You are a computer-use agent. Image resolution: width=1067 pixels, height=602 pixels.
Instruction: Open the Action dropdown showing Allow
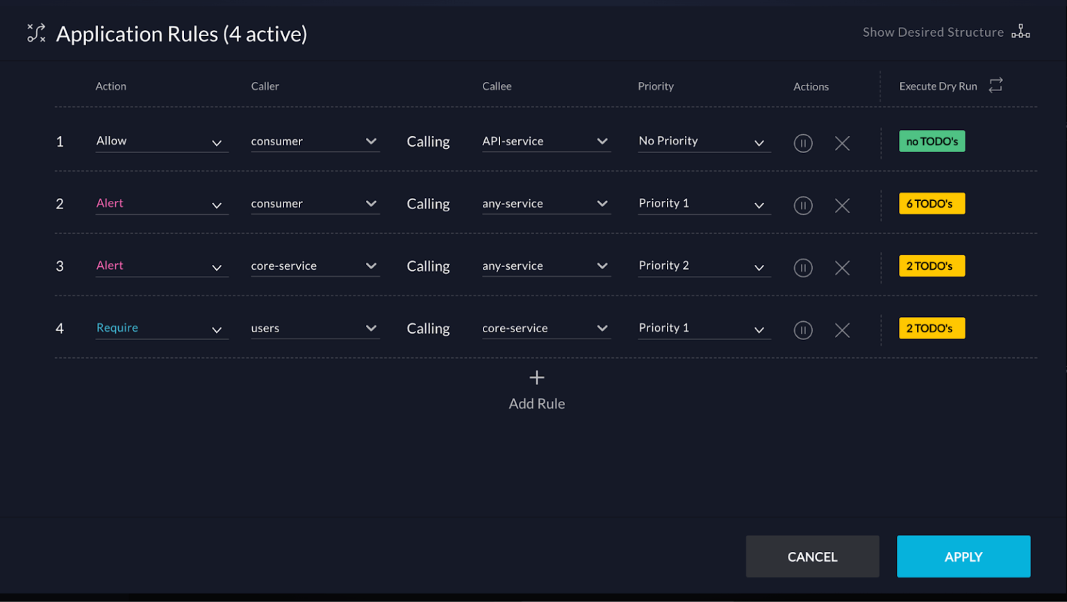161,141
